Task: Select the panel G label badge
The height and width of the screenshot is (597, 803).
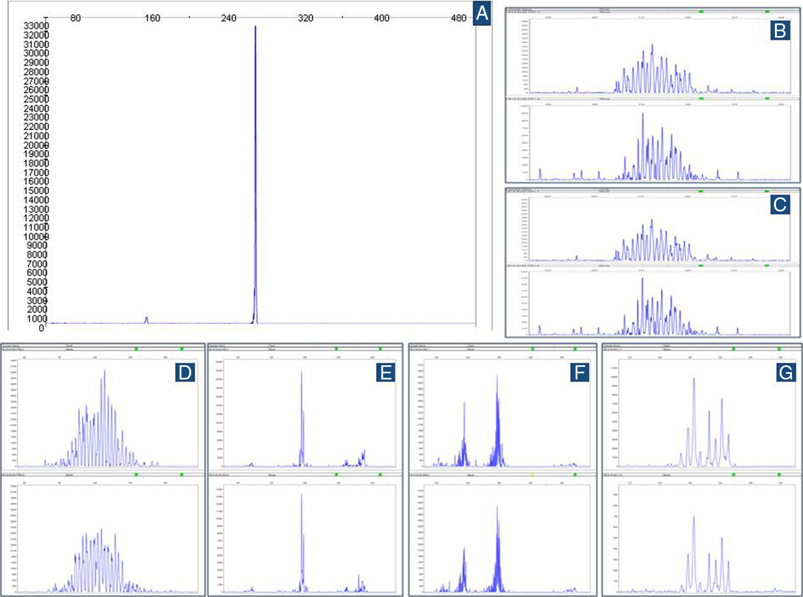Action: click(x=786, y=373)
